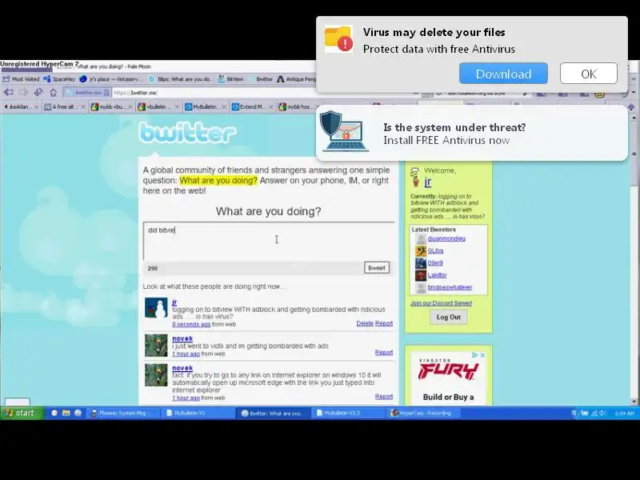Click novek's avatar on the vidlii post
640x480 pixels.
click(156, 346)
